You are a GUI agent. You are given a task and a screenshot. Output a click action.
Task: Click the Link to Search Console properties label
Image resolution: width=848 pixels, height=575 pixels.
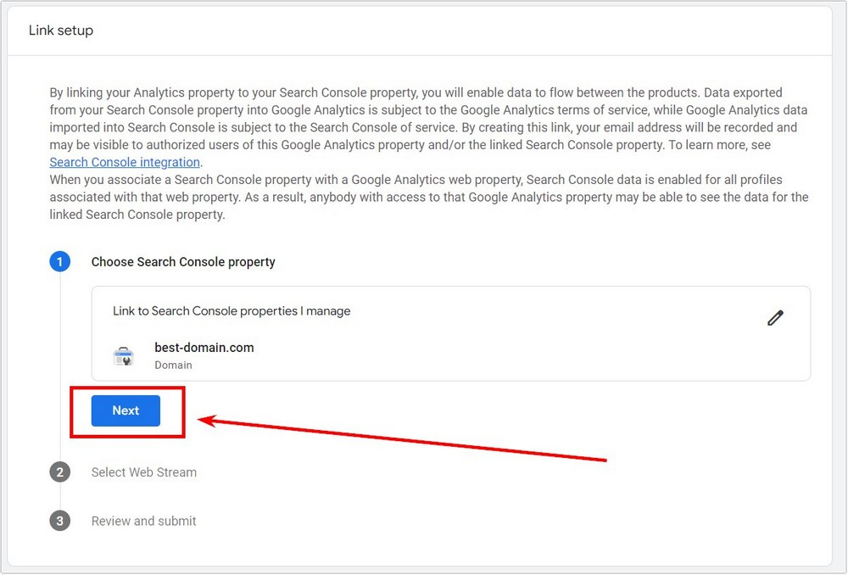coord(232,311)
